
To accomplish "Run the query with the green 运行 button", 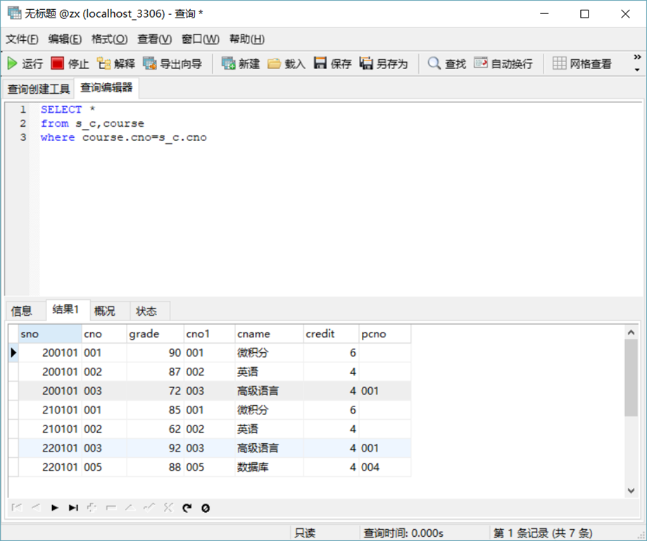I will [x=25, y=63].
